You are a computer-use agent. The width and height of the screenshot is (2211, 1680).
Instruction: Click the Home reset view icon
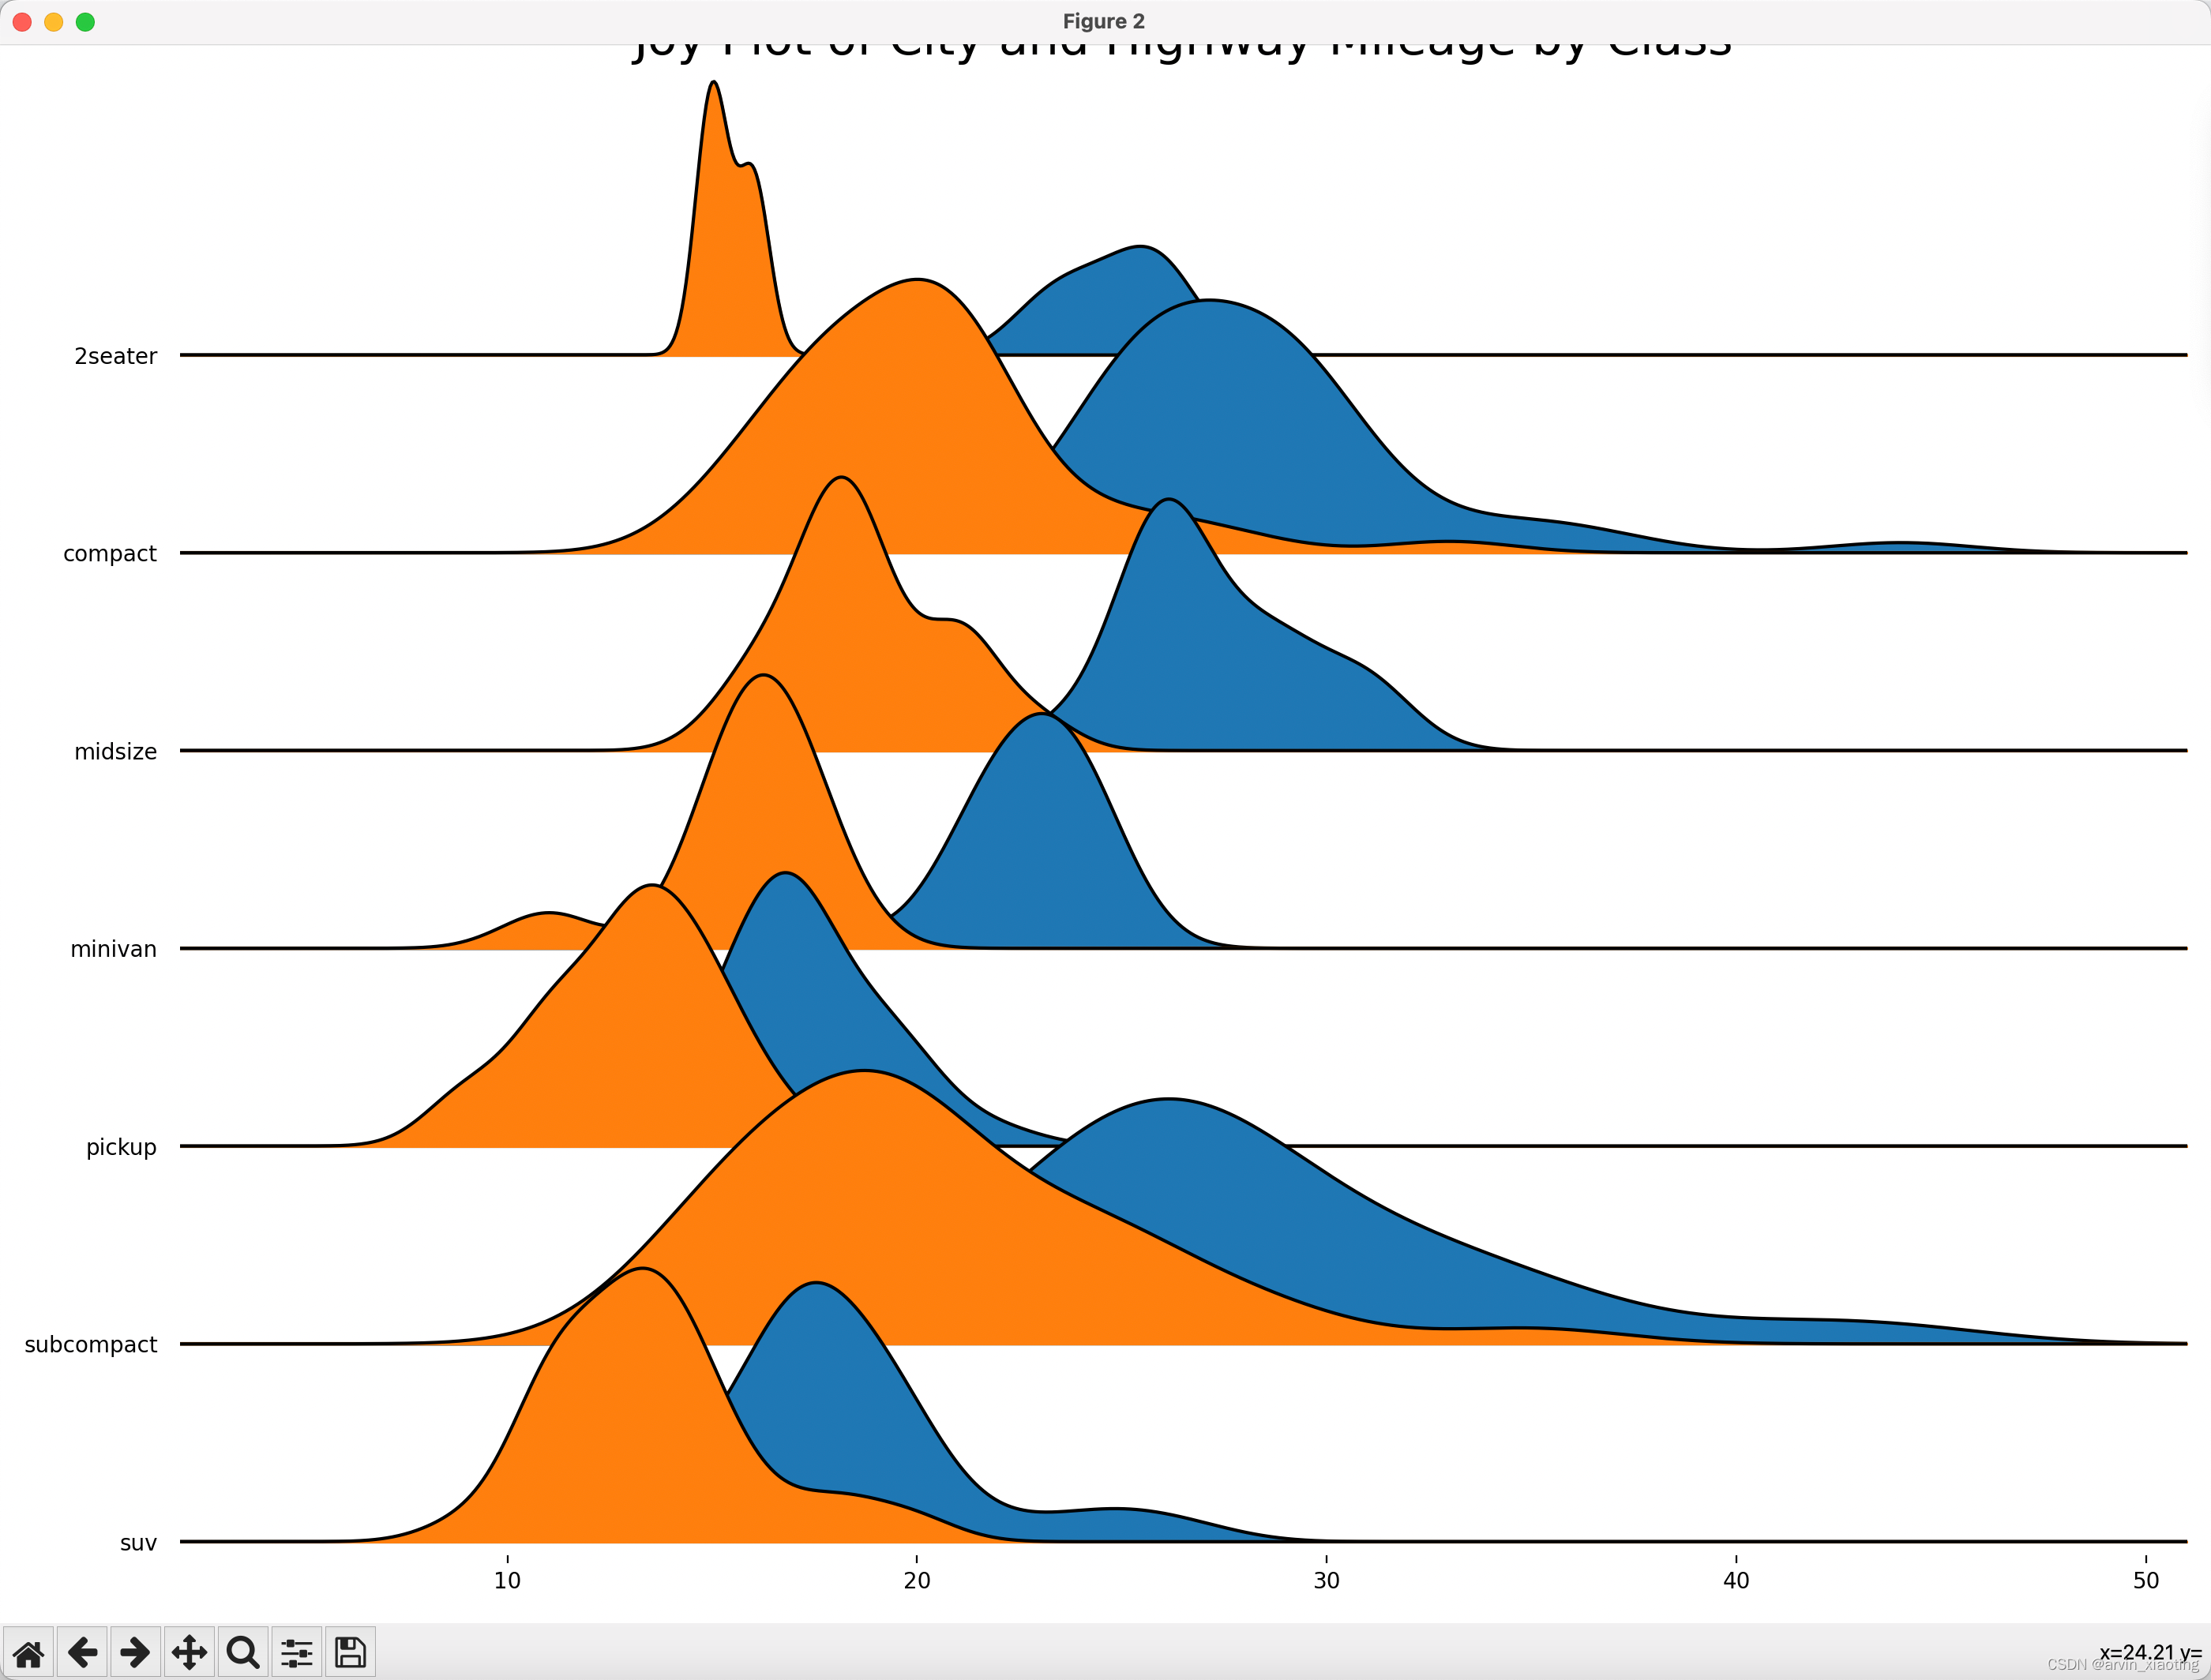[29, 1652]
